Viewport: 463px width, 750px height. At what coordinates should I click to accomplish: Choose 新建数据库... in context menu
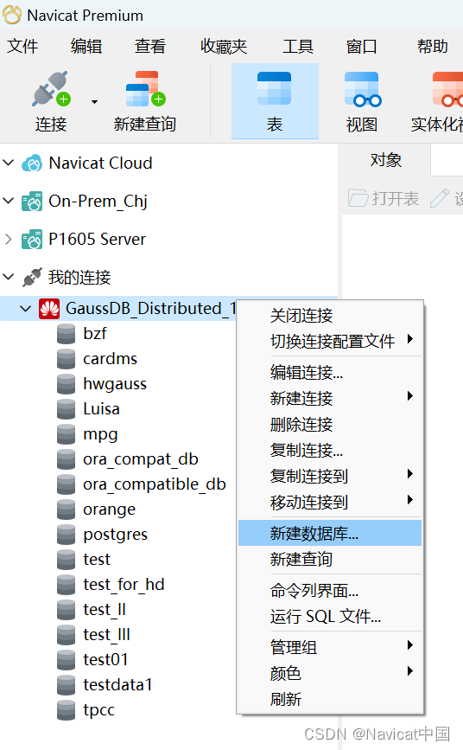(330, 533)
